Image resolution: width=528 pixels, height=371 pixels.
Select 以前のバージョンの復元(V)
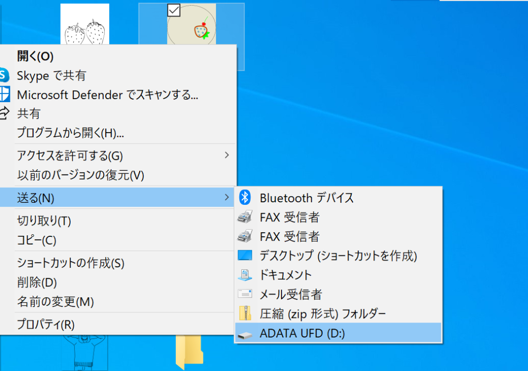(80, 175)
